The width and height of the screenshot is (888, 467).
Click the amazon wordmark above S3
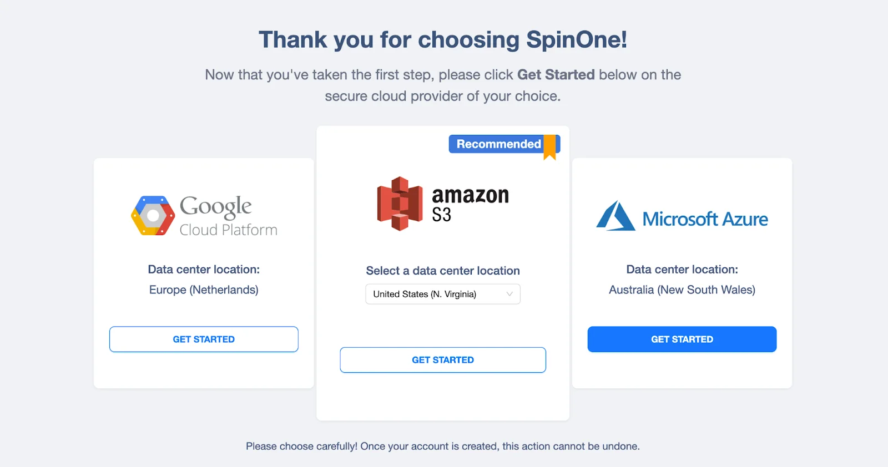coord(470,195)
